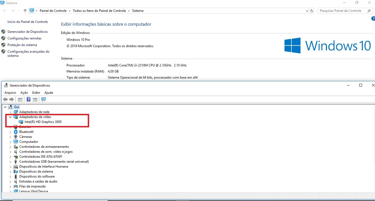Screen dimensions: 375x201
Task: Expand Entradas e saídas de áudio node
Action: pyautogui.click(x=10, y=181)
